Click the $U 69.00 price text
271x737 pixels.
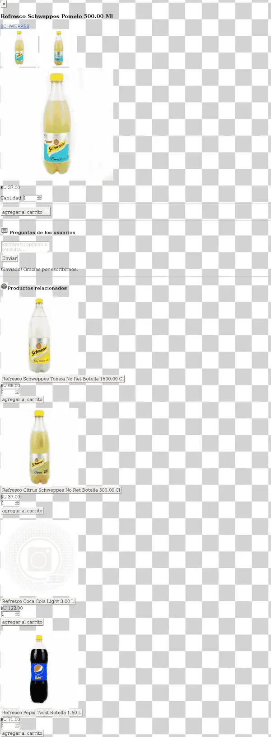coord(10,385)
